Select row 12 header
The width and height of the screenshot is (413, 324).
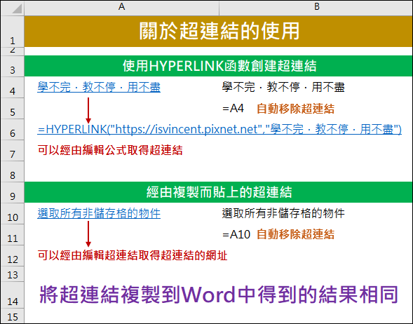click(x=13, y=256)
